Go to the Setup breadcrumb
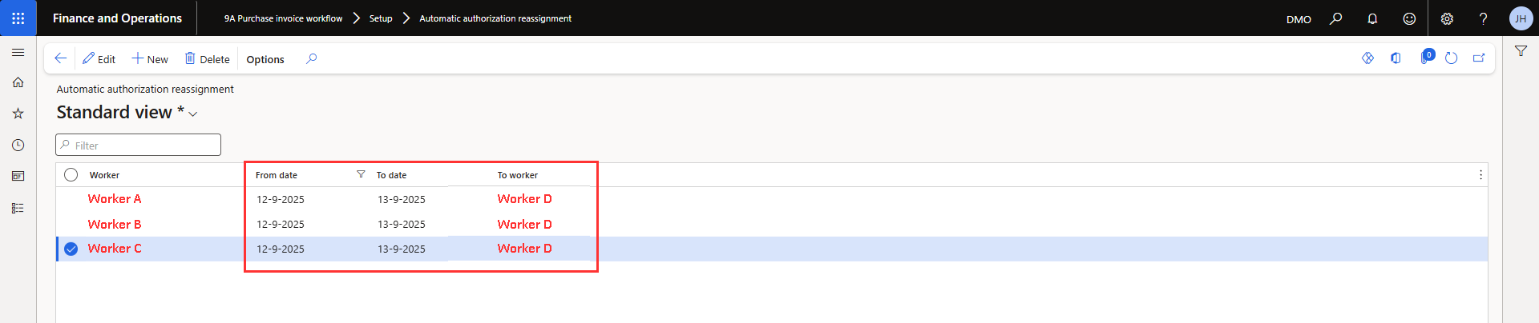This screenshot has width=1539, height=323. pos(381,18)
